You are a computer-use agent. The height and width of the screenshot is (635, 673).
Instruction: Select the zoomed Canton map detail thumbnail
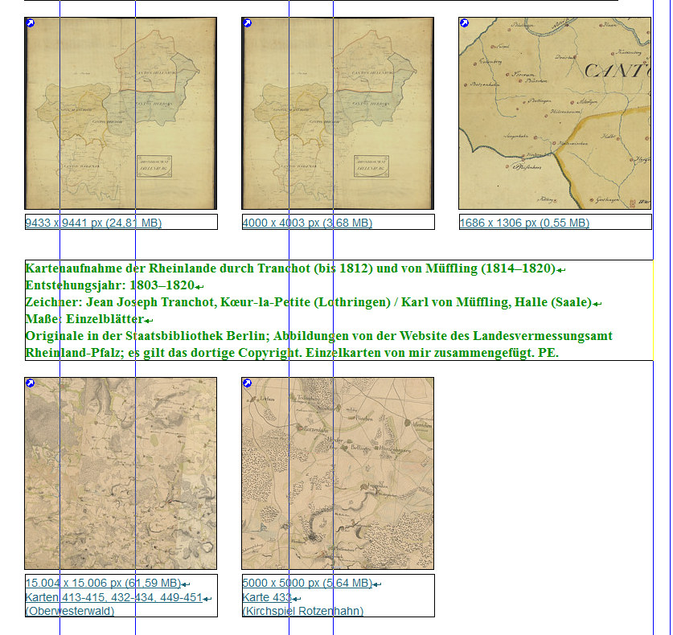[x=555, y=113]
